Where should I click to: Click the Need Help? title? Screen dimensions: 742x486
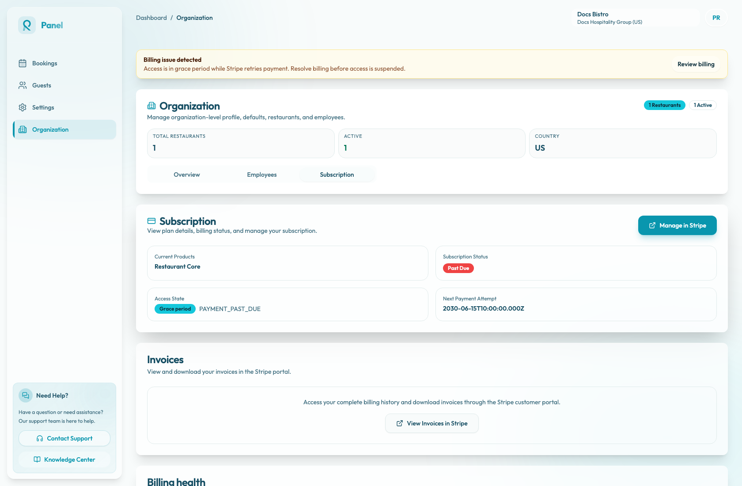[52, 395]
